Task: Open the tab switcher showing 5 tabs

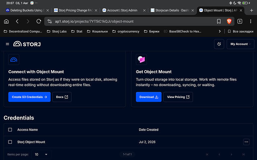Action: (240, 22)
